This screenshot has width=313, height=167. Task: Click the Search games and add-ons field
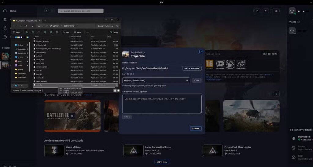pos(81,11)
